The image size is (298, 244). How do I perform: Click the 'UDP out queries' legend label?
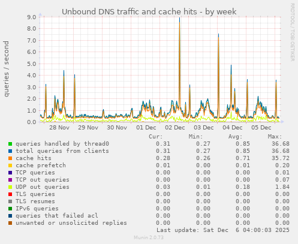pos(43,187)
